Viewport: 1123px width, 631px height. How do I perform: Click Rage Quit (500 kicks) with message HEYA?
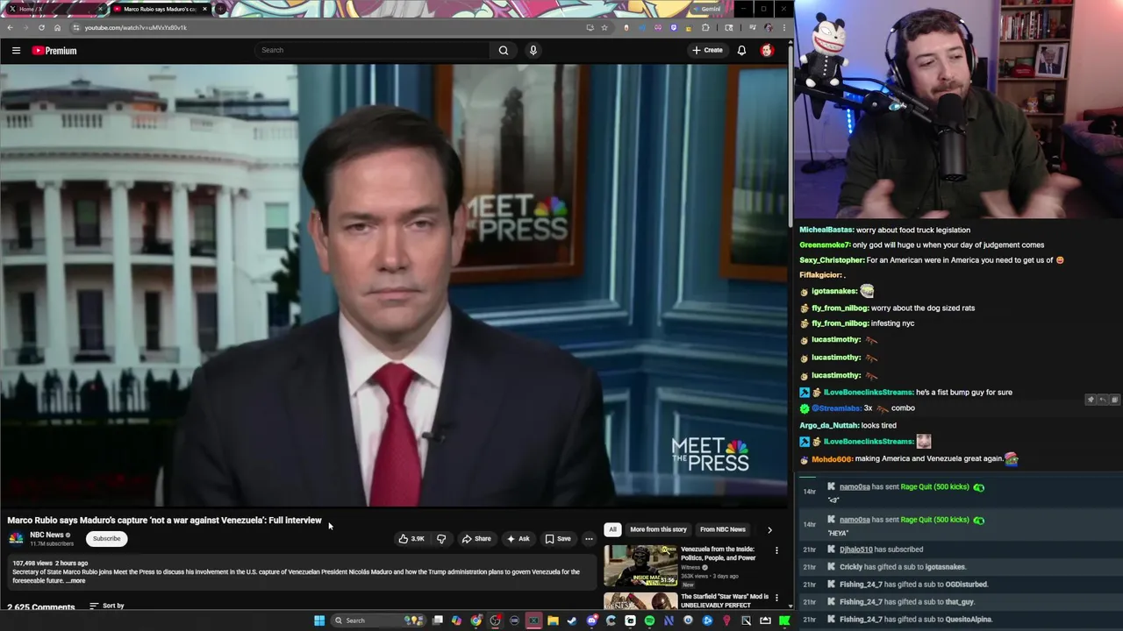point(935,520)
